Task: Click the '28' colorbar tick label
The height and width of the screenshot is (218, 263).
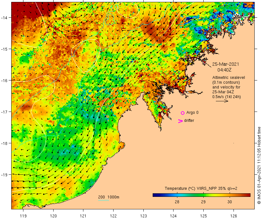Action: 177,202
